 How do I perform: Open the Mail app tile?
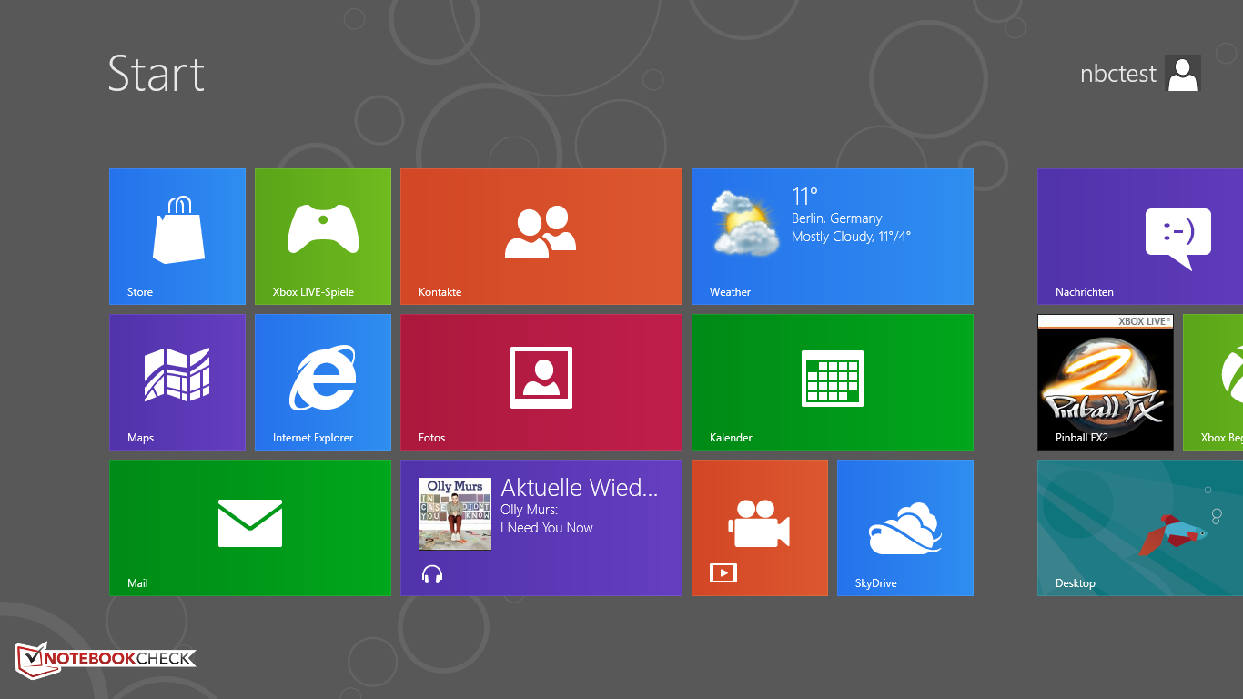pos(250,528)
